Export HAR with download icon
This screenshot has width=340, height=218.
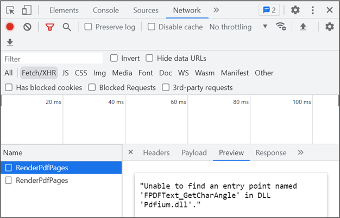10,42
